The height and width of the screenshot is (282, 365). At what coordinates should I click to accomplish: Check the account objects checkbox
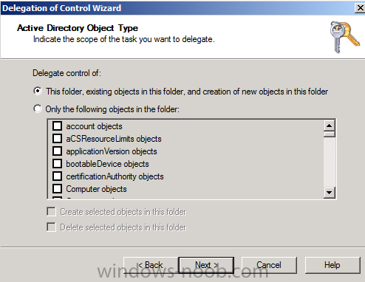point(57,126)
